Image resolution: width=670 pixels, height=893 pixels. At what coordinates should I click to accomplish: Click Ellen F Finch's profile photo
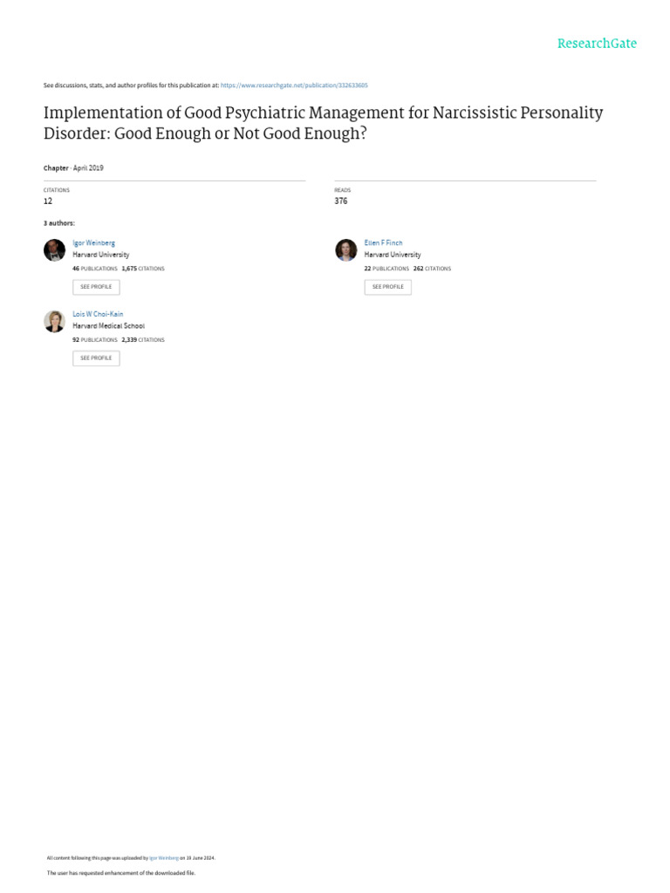pyautogui.click(x=345, y=250)
